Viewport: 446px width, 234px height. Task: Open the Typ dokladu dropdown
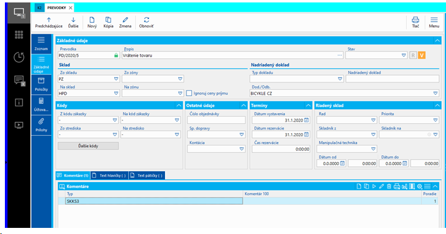coord(340,79)
